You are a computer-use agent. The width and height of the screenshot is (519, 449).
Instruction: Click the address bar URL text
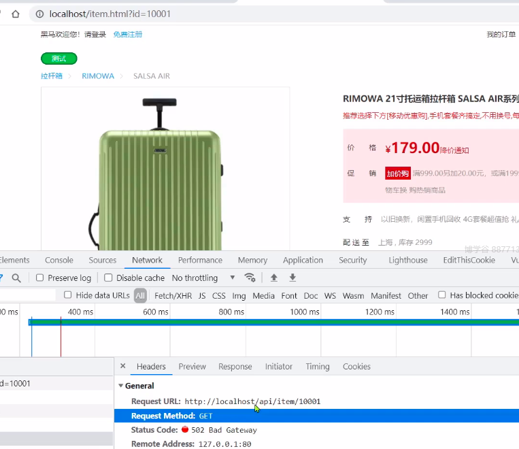(110, 14)
